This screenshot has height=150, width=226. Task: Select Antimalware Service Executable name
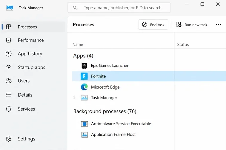pos(121,124)
